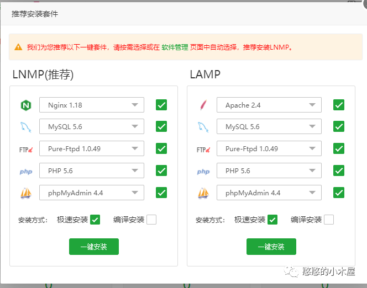Enable 编译安装 checkbox under LAMP
The width and height of the screenshot is (367, 288).
coord(329,220)
